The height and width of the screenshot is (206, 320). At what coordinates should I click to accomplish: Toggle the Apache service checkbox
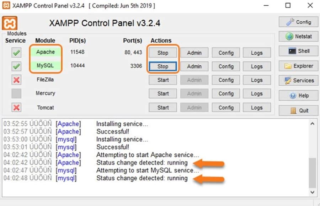(16, 53)
